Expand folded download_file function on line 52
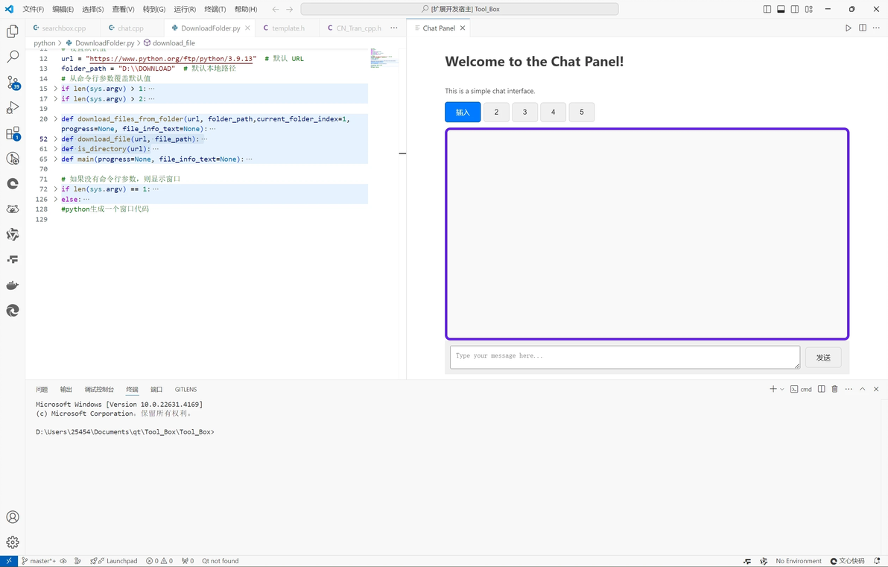Image resolution: width=888 pixels, height=567 pixels. tap(55, 139)
